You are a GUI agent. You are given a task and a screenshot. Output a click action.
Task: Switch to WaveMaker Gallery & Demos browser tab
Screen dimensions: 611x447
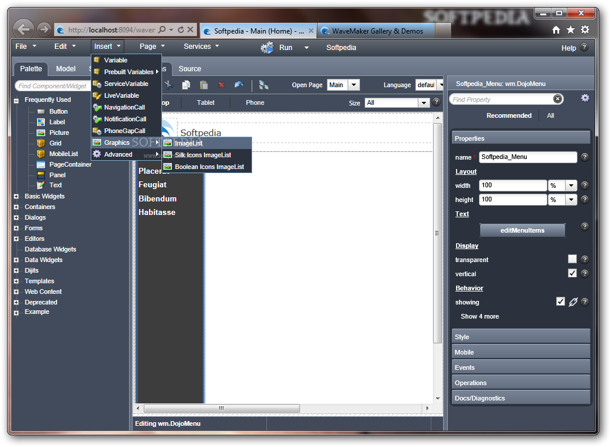[x=377, y=31]
